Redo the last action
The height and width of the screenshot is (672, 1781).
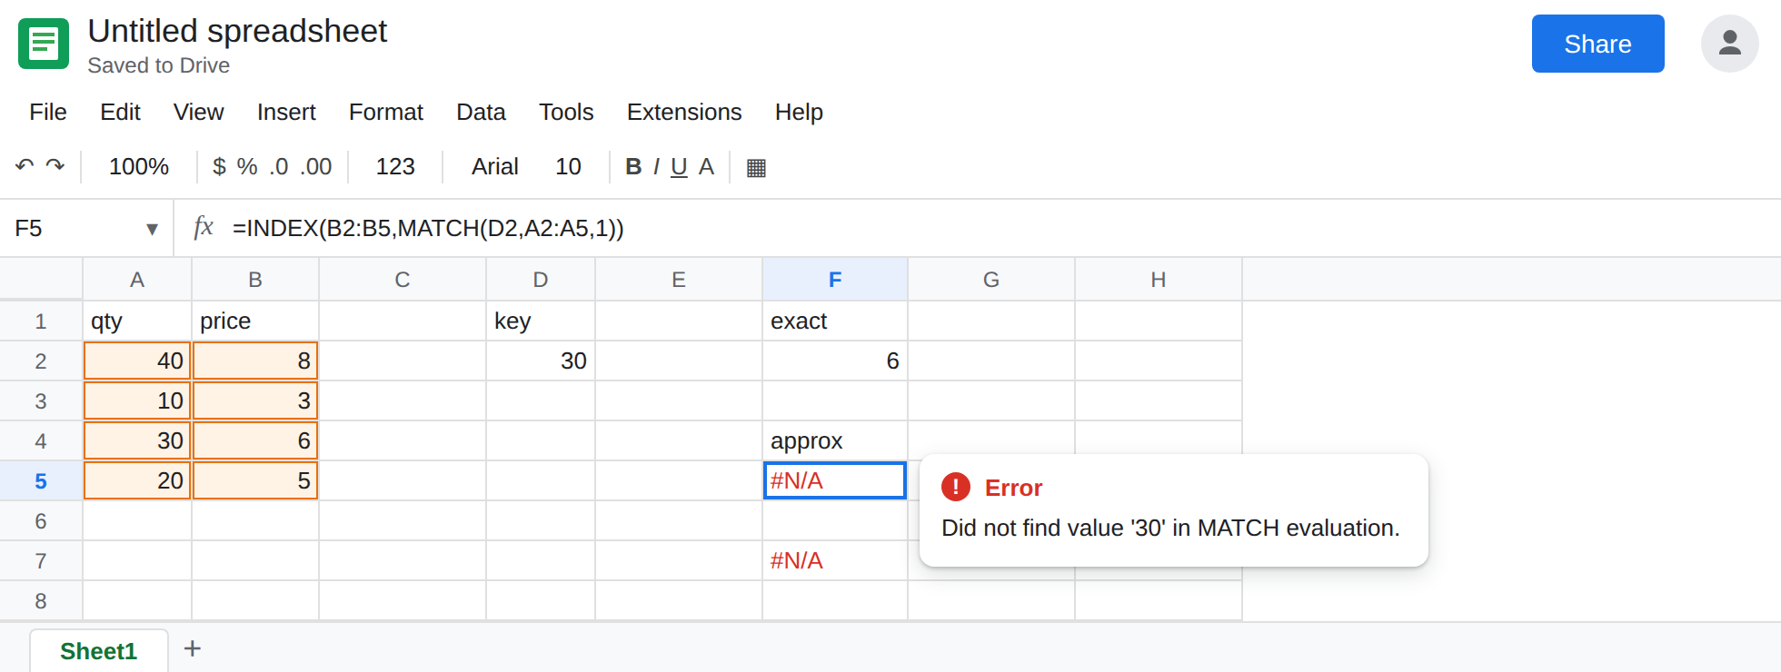[55, 166]
